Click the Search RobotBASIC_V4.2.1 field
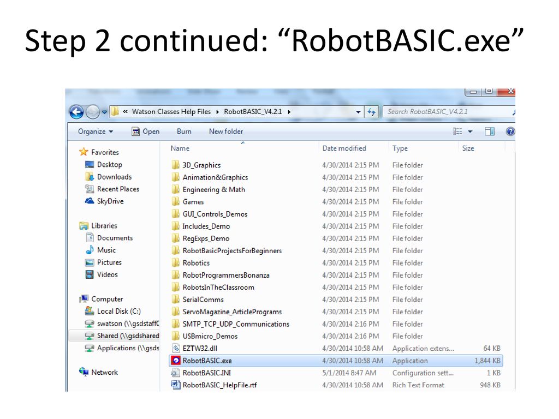Viewport: 559px width, 419px height. (449, 111)
